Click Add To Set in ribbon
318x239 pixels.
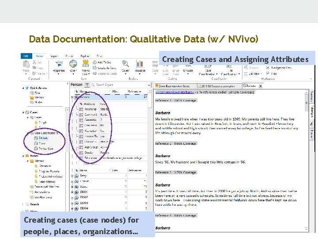click(x=102, y=62)
